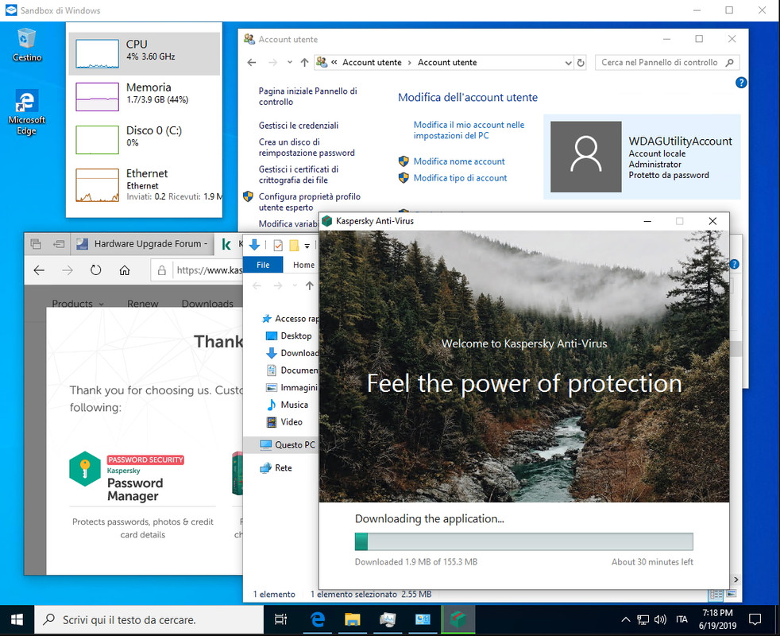Image resolution: width=780 pixels, height=636 pixels.
Task: Select Accesso rapido in the navigation pane
Action: pyautogui.click(x=291, y=319)
